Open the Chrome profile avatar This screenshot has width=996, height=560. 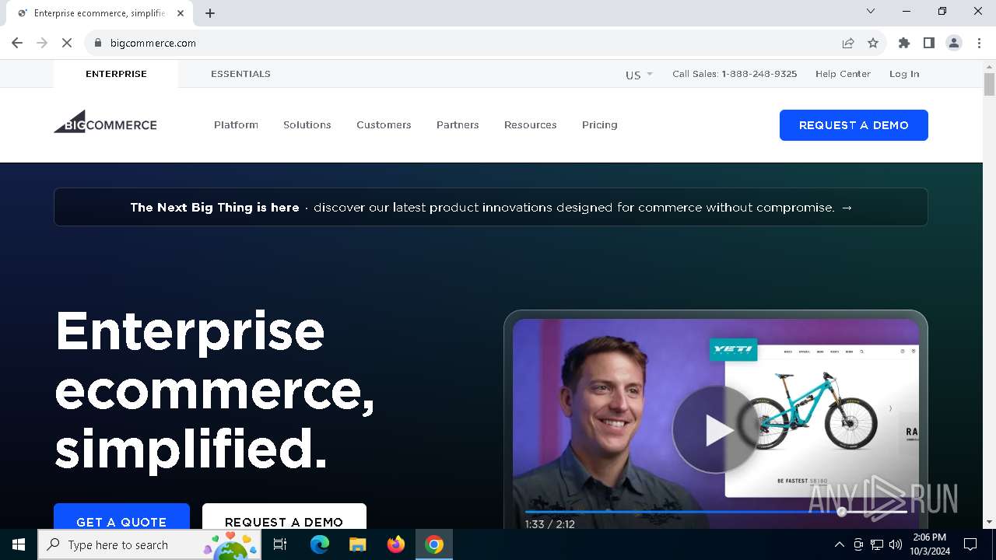point(954,43)
